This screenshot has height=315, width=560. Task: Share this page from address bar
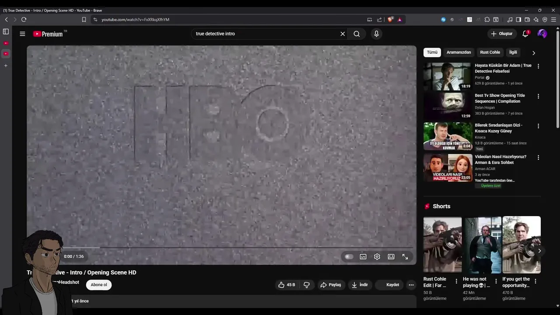(379, 20)
